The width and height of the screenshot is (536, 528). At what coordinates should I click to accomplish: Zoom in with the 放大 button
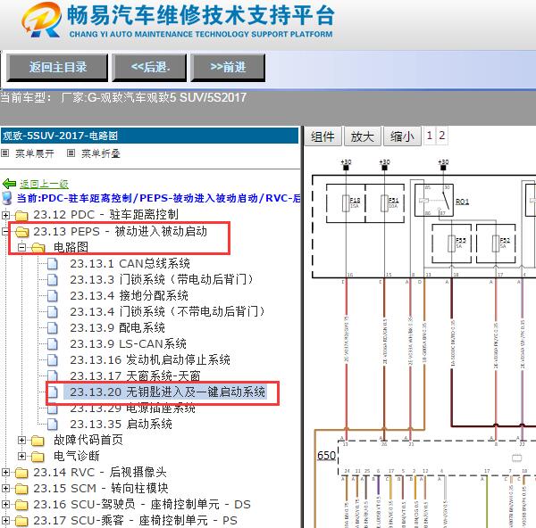pos(363,136)
